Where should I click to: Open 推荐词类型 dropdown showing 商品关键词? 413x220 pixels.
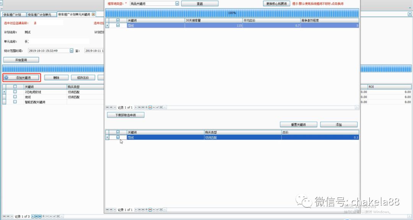coord(177,3)
